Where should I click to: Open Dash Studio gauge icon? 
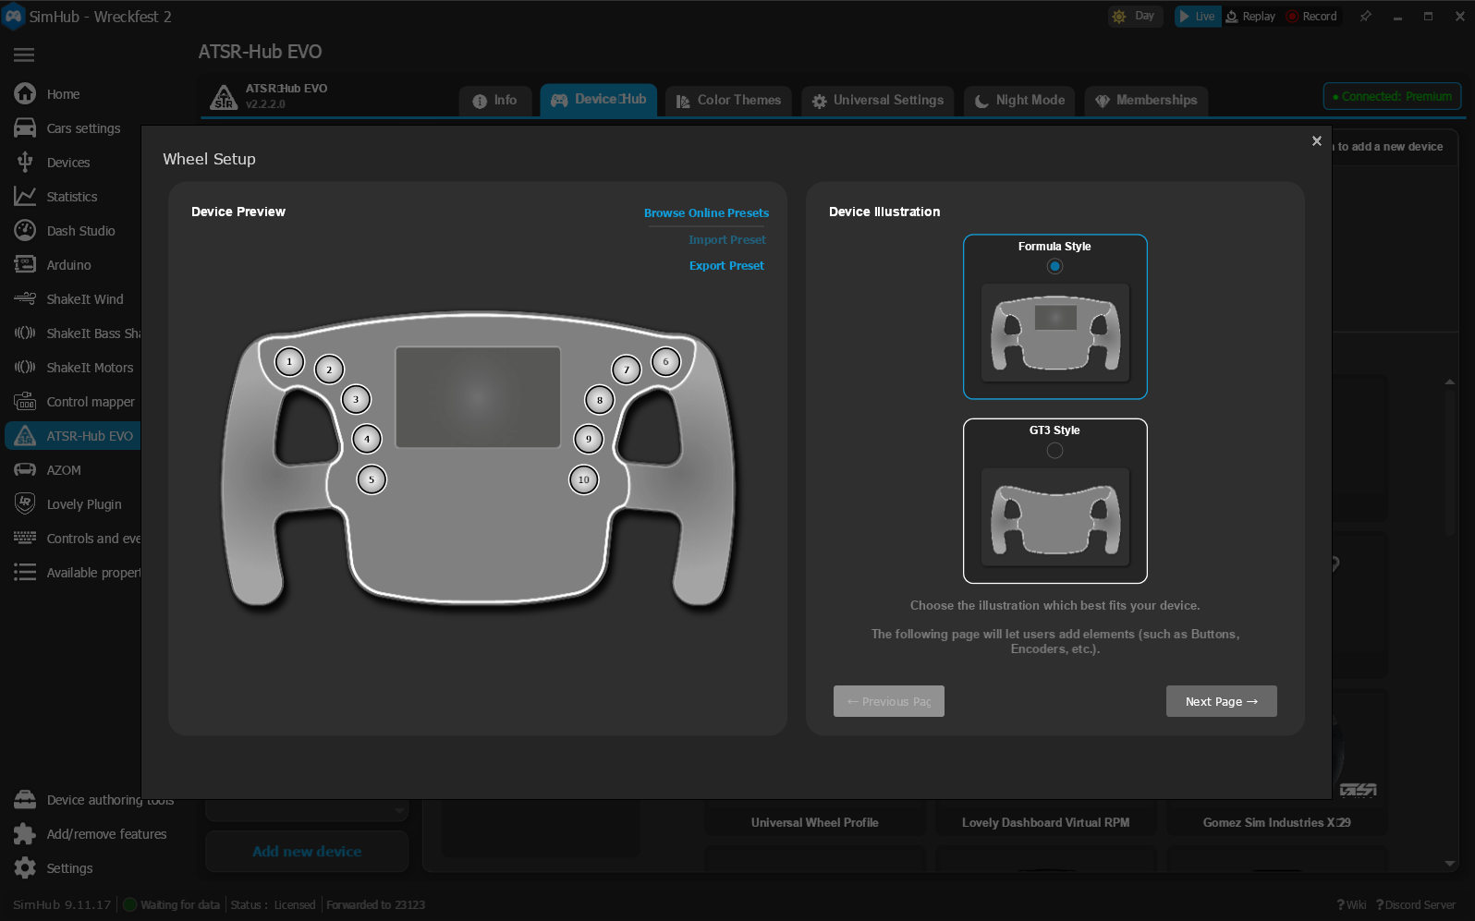25,231
